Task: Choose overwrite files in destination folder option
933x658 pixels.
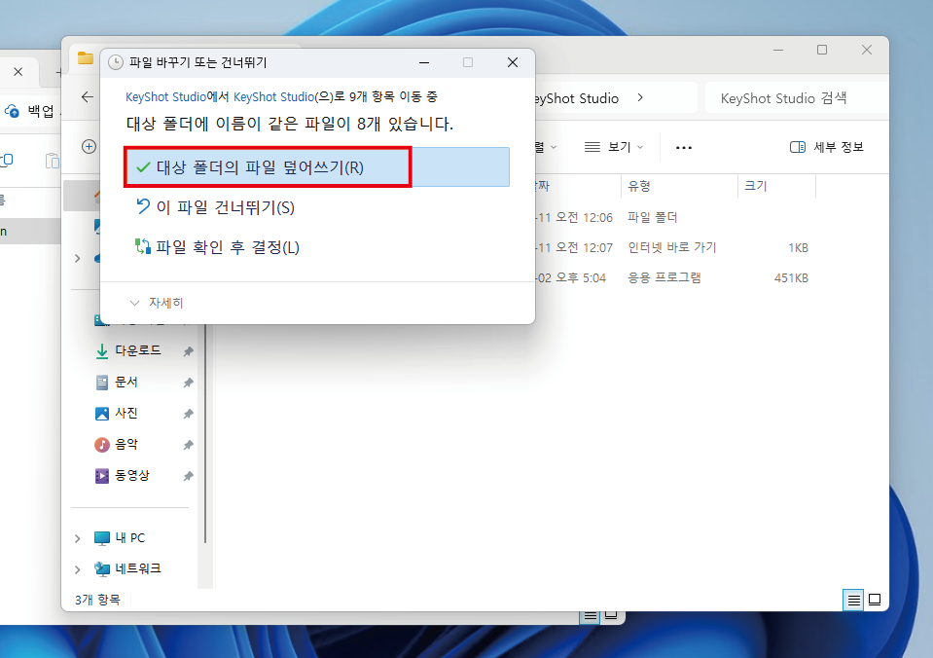Action: (316, 167)
